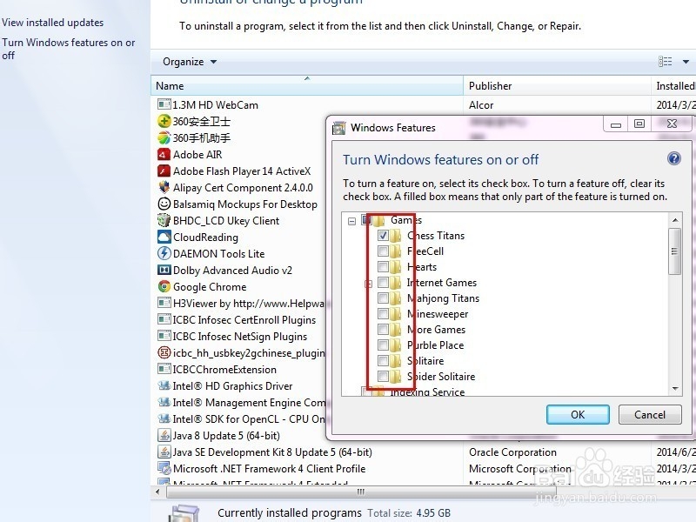Uncheck the Chess Titans checkbox
Image resolution: width=696 pixels, height=522 pixels.
click(x=383, y=235)
